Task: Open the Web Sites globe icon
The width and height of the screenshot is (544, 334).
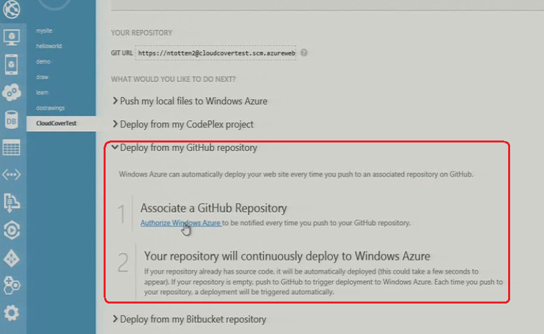Action: (x=11, y=9)
